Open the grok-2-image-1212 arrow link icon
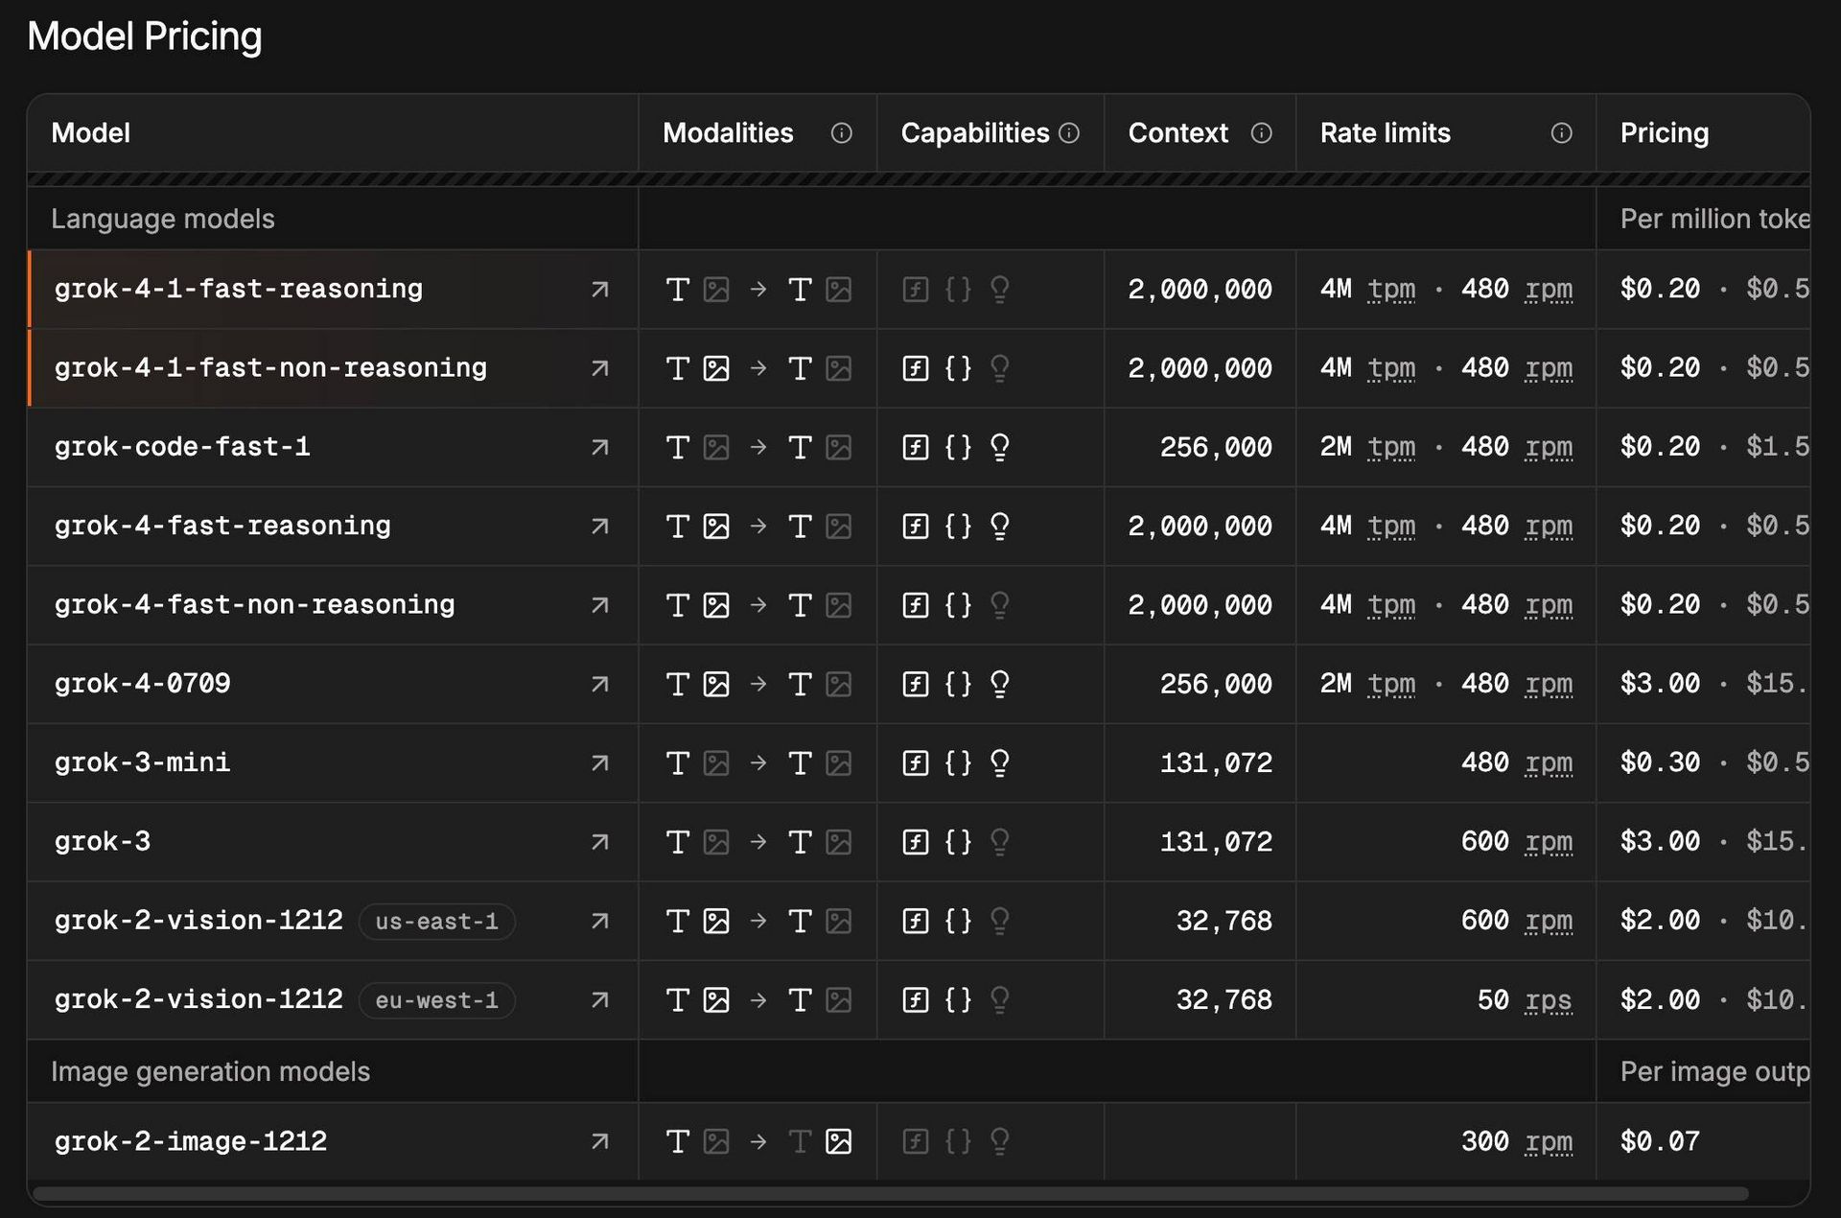Image resolution: width=1841 pixels, height=1218 pixels. click(x=600, y=1141)
